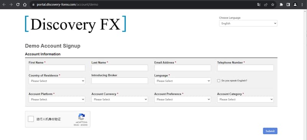Open the browser extensions puzzle icon

281,5
